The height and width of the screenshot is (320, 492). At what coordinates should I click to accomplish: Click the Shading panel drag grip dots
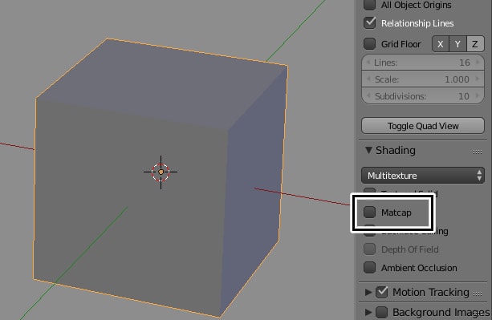point(478,152)
